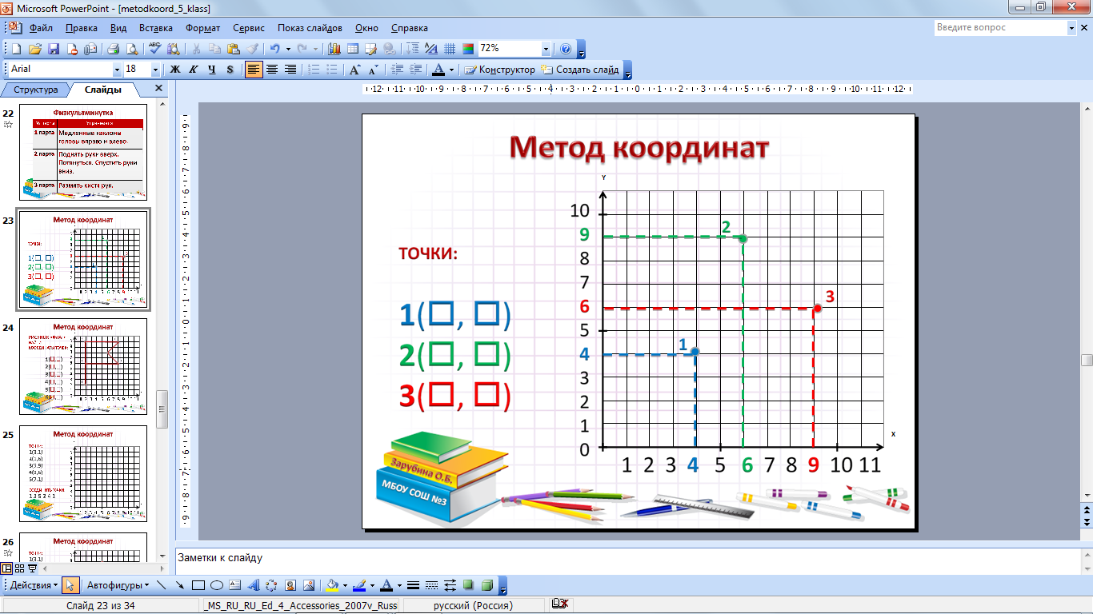The height and width of the screenshot is (614, 1093).
Task: Toggle the Show Grid button
Action: (450, 49)
